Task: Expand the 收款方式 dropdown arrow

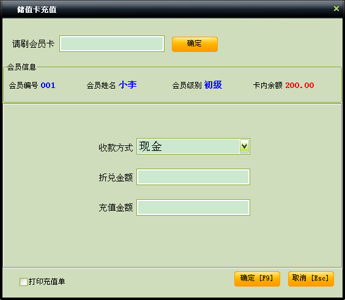Action: coord(244,146)
